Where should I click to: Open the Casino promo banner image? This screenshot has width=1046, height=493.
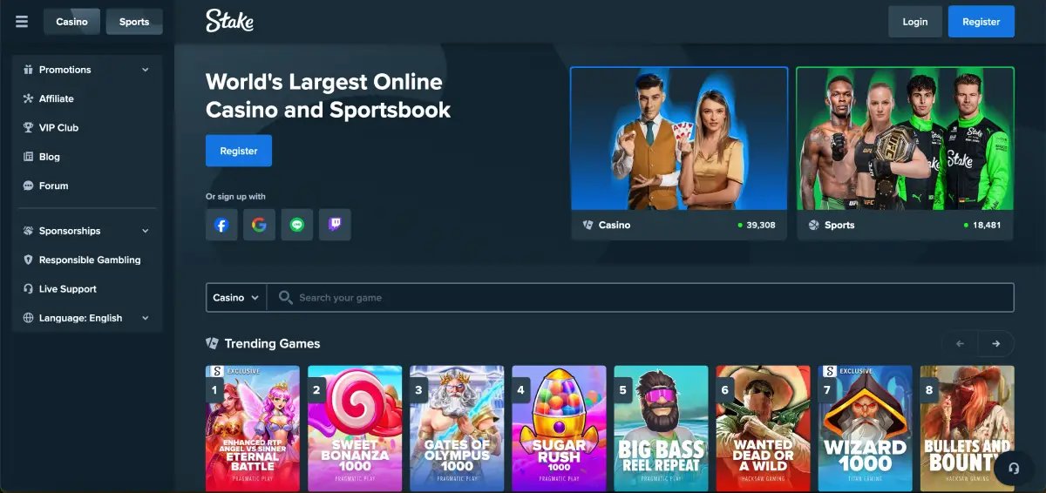pos(679,139)
